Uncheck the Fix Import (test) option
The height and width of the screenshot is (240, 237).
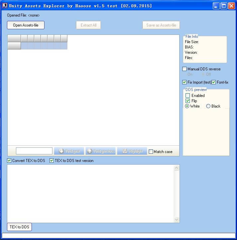pos(185,82)
